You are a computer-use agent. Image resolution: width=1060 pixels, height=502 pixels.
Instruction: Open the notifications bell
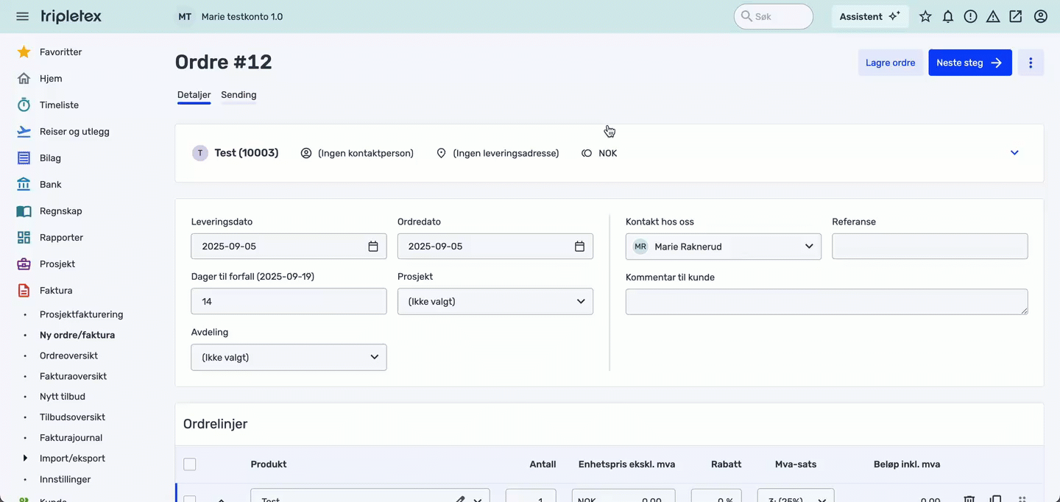(x=948, y=16)
